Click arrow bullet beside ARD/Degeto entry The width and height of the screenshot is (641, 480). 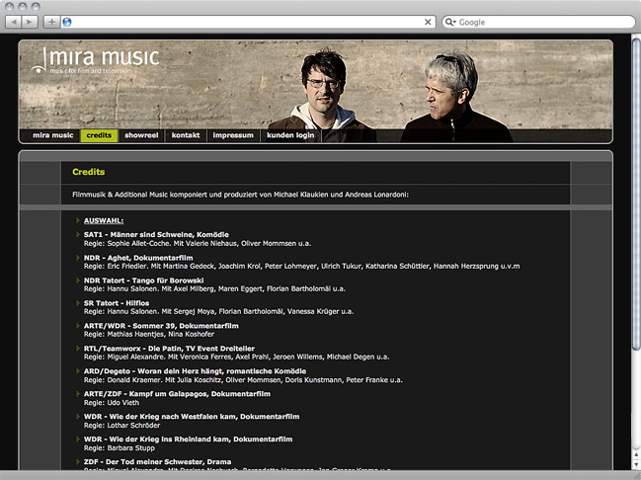pyautogui.click(x=77, y=370)
